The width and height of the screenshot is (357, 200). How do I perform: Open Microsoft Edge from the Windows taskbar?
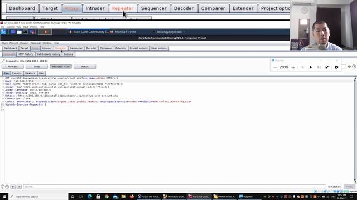90,196
